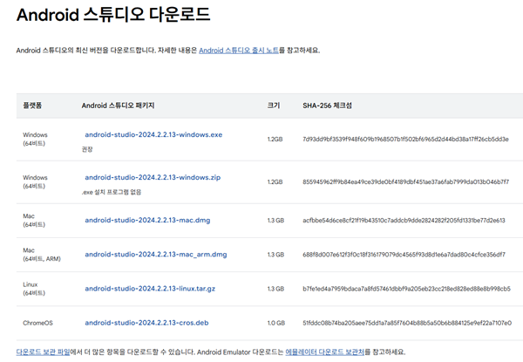
Task: Download android-studio-2024.2.2.13-windows.zip
Action: 153,177
